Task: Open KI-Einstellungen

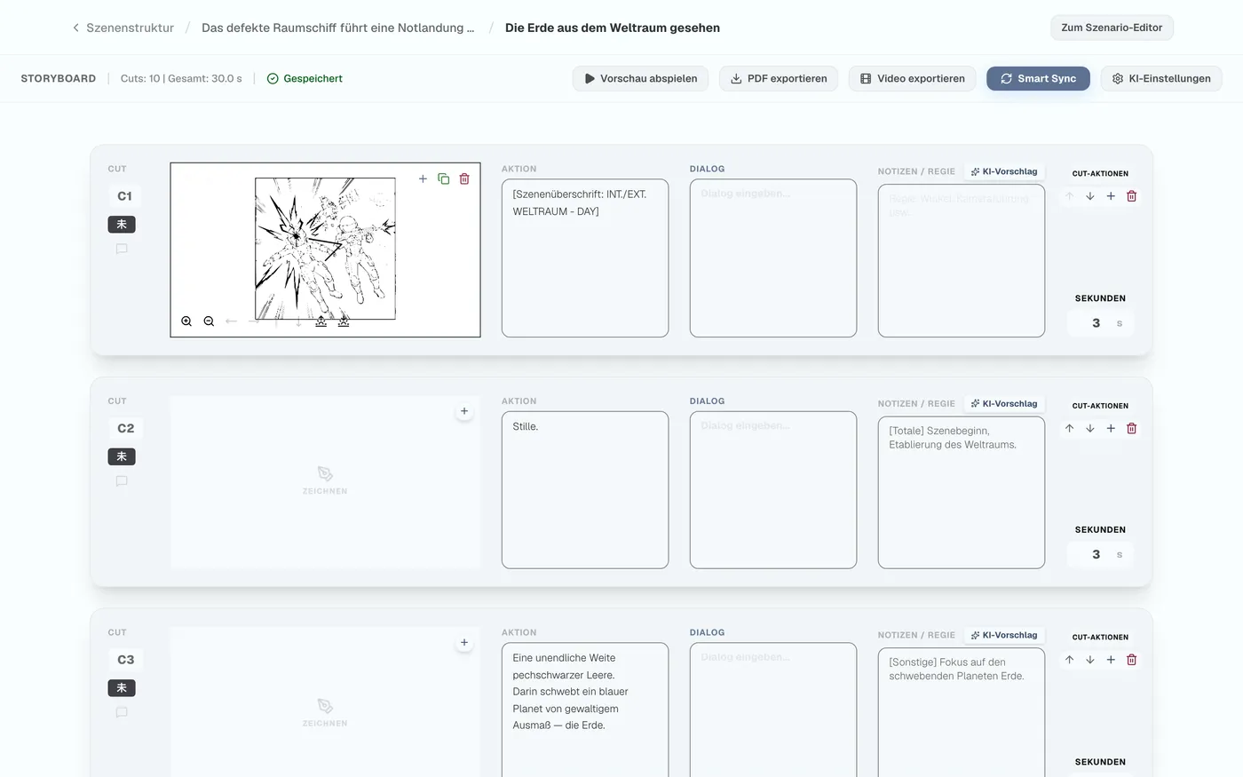Action: tap(1161, 78)
